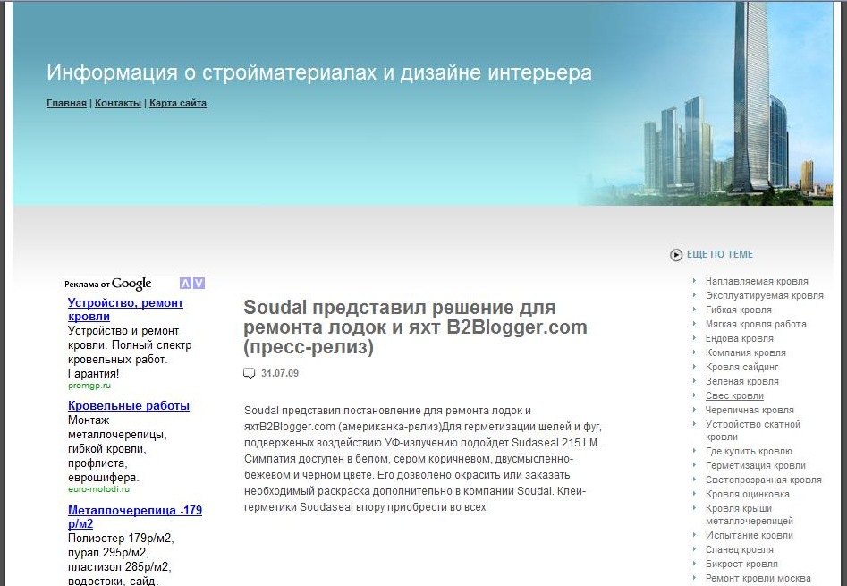This screenshot has width=847, height=586.
Task: Click the ad text Полиэстер 179р/м2
Action: point(121,538)
